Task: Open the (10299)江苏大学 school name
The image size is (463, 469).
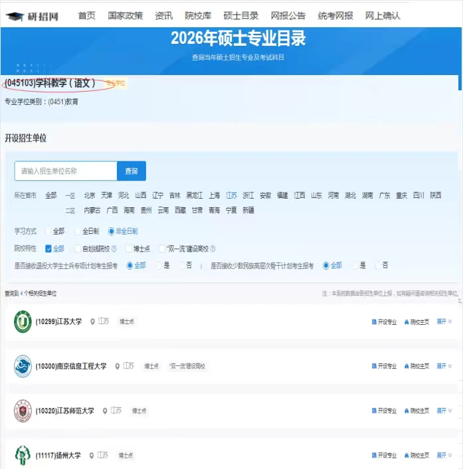Action: pos(58,322)
